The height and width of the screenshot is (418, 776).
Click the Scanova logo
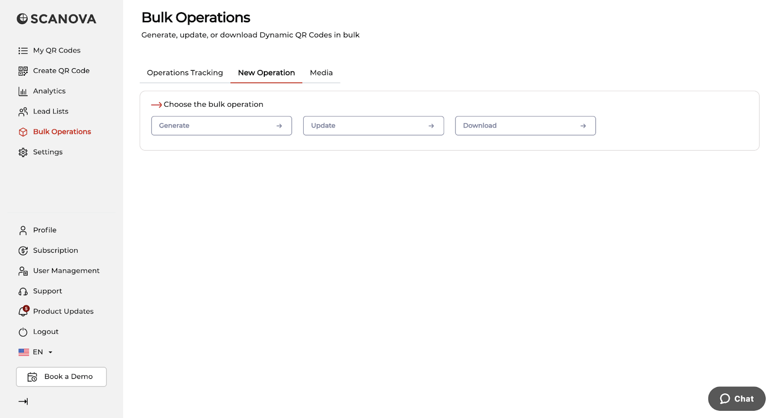56,19
